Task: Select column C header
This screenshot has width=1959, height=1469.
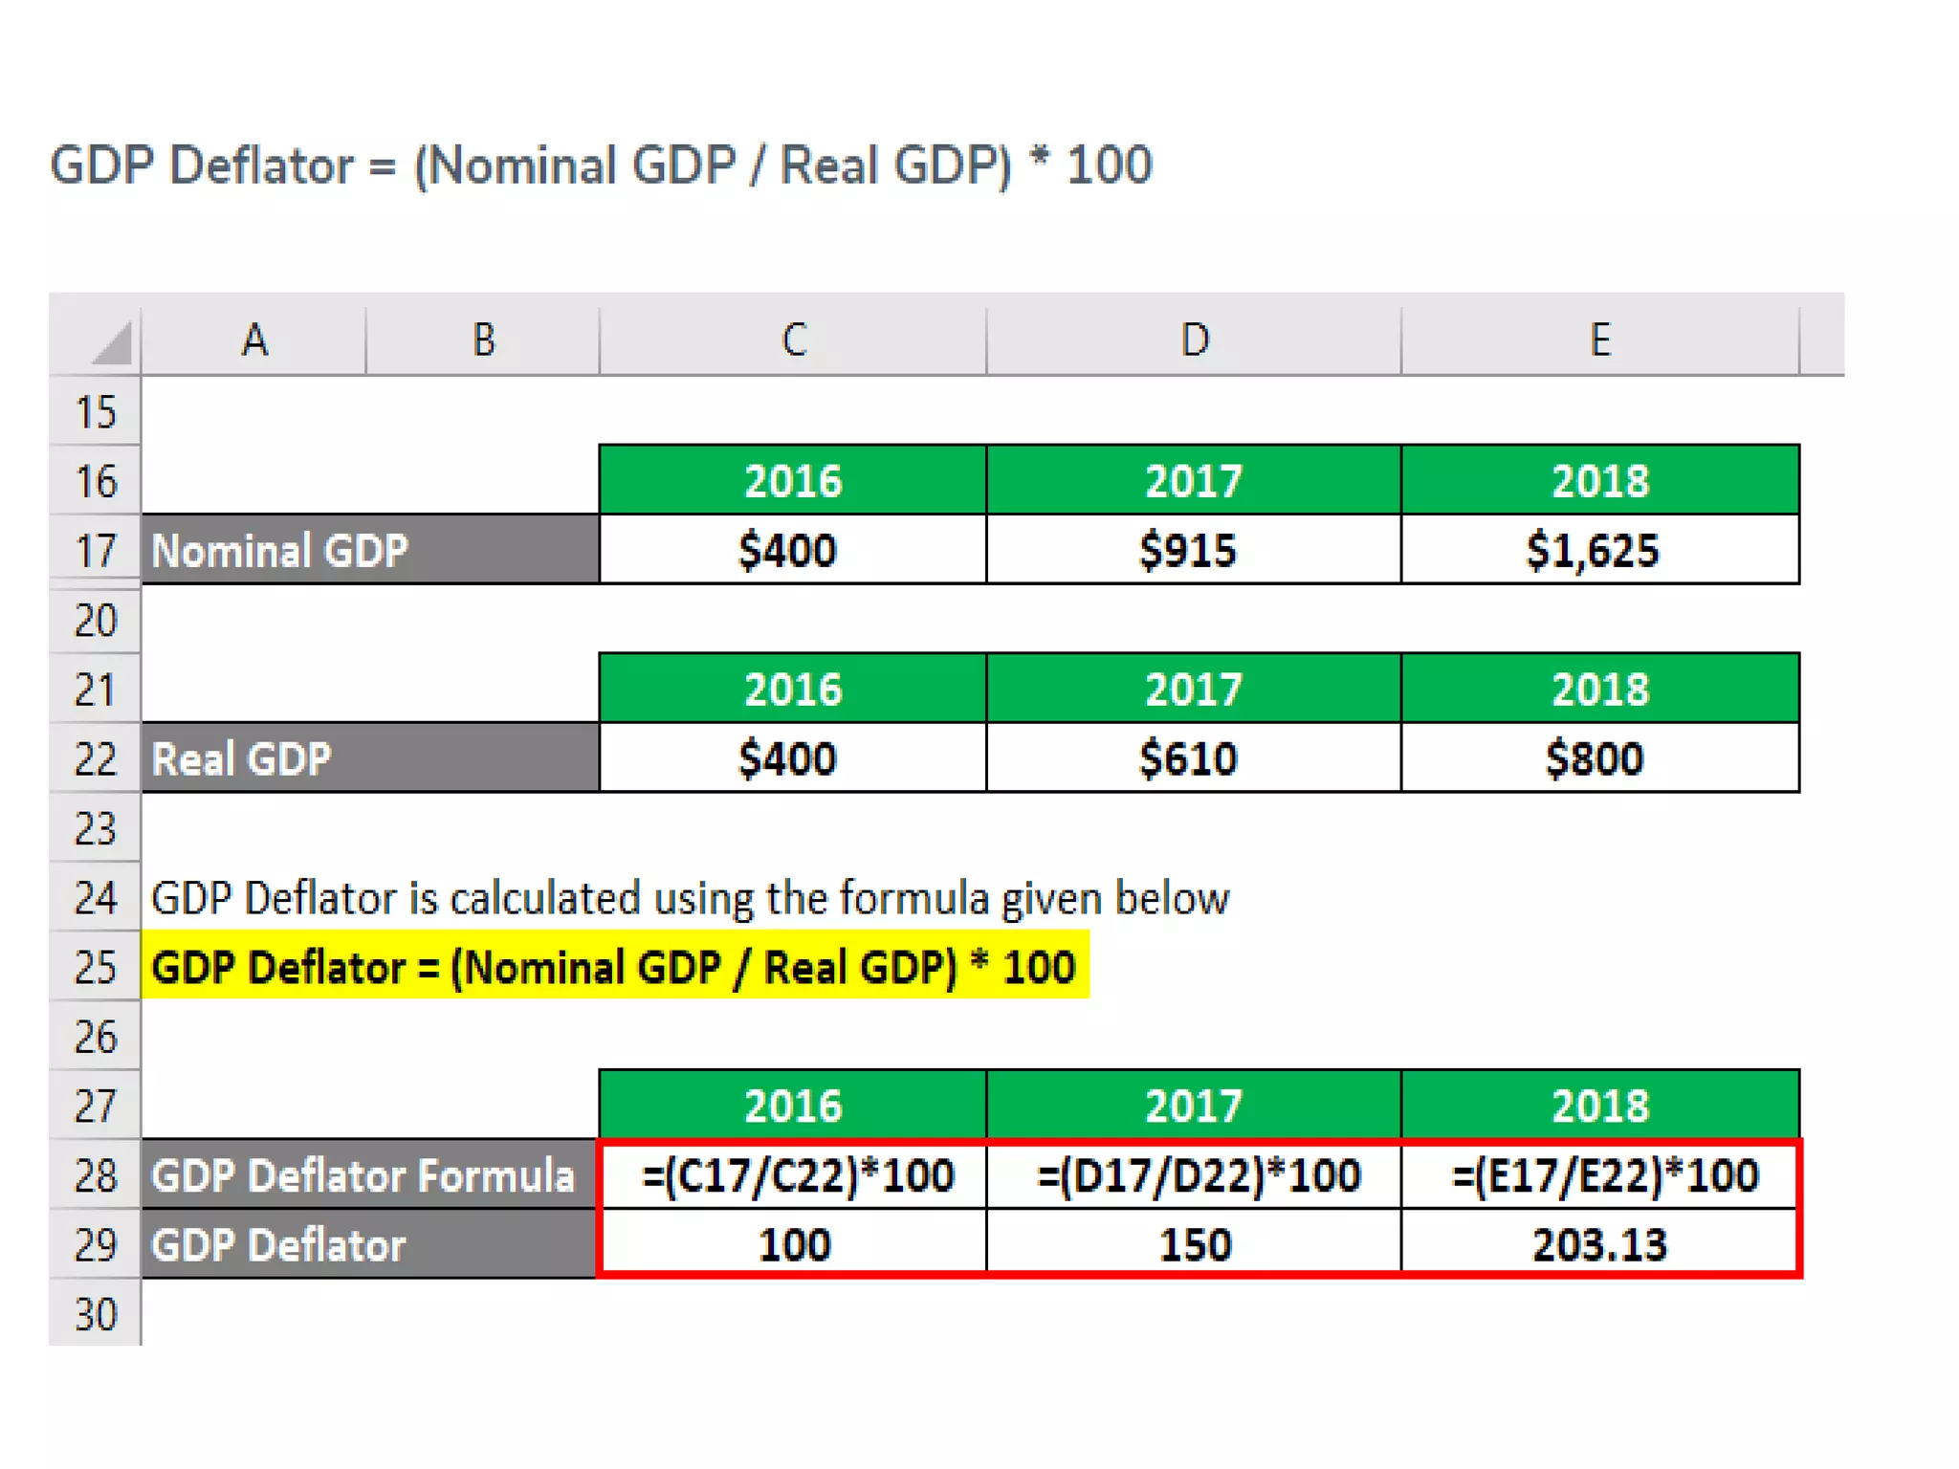Action: (793, 340)
